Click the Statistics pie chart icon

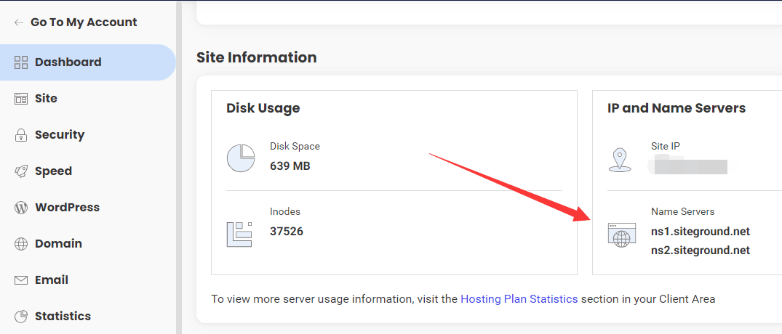pyautogui.click(x=21, y=317)
